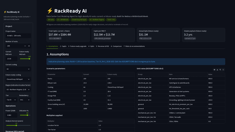Image resolution: width=235 pixels, height=132 pixels.
Task: Click 'Generators & fuel systems' cell
Action: 188,91
